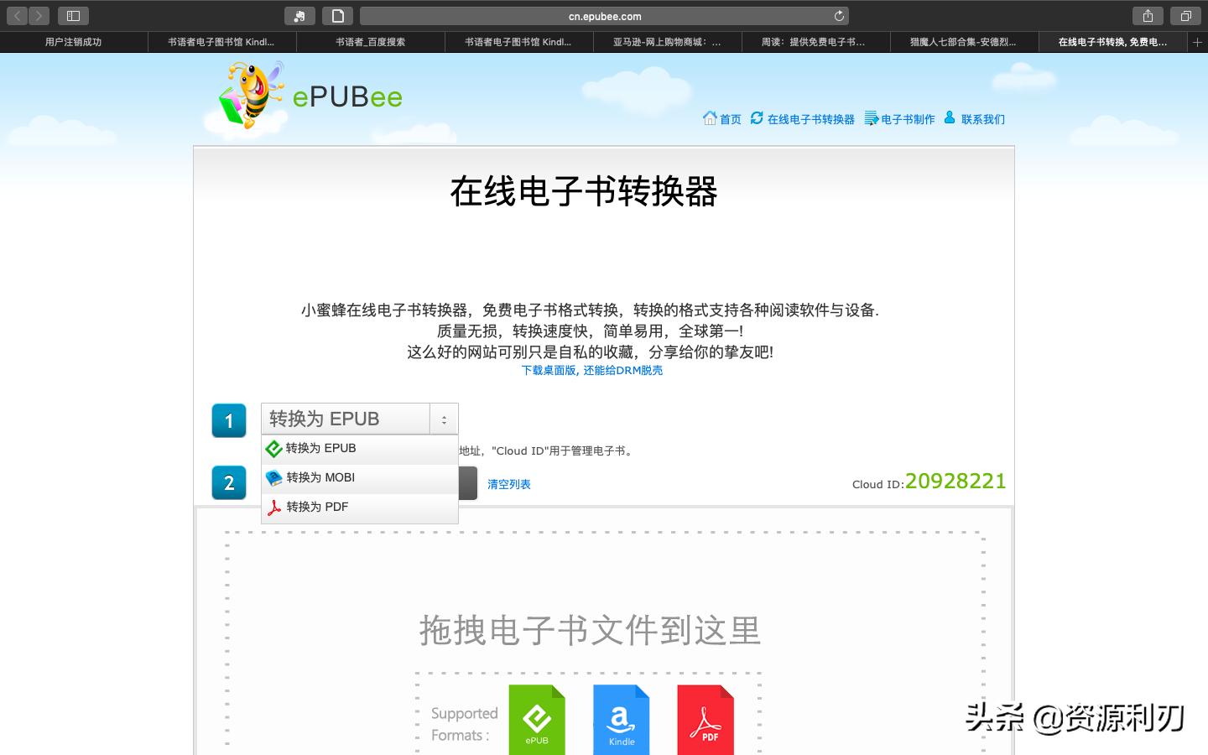Click the red PDF format icon
The width and height of the screenshot is (1208, 755).
point(705,717)
